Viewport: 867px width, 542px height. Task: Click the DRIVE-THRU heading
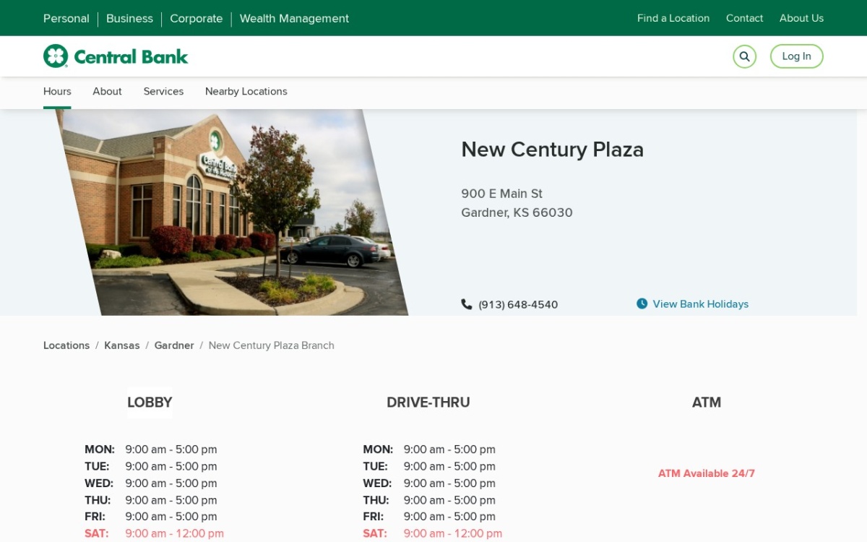pyautogui.click(x=428, y=403)
